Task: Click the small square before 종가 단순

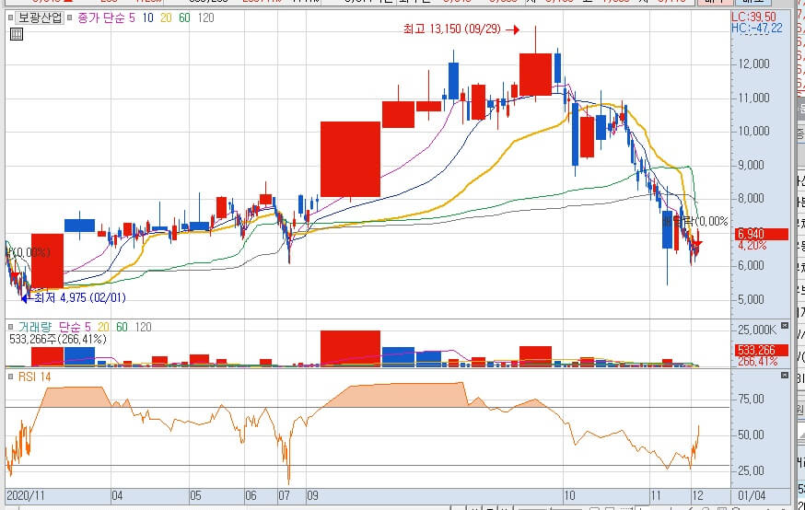Action: (70, 18)
